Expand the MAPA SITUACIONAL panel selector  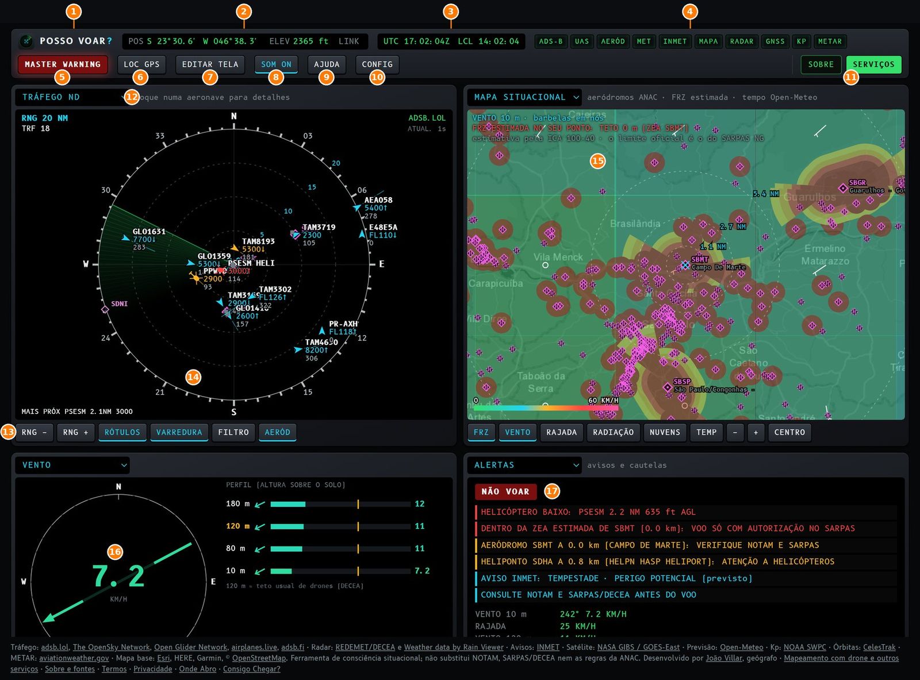(524, 97)
